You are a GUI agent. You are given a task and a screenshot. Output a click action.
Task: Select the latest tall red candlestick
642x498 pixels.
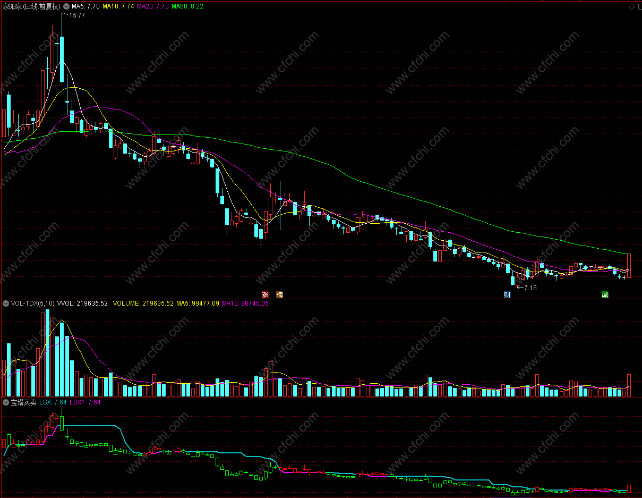pyautogui.click(x=629, y=266)
